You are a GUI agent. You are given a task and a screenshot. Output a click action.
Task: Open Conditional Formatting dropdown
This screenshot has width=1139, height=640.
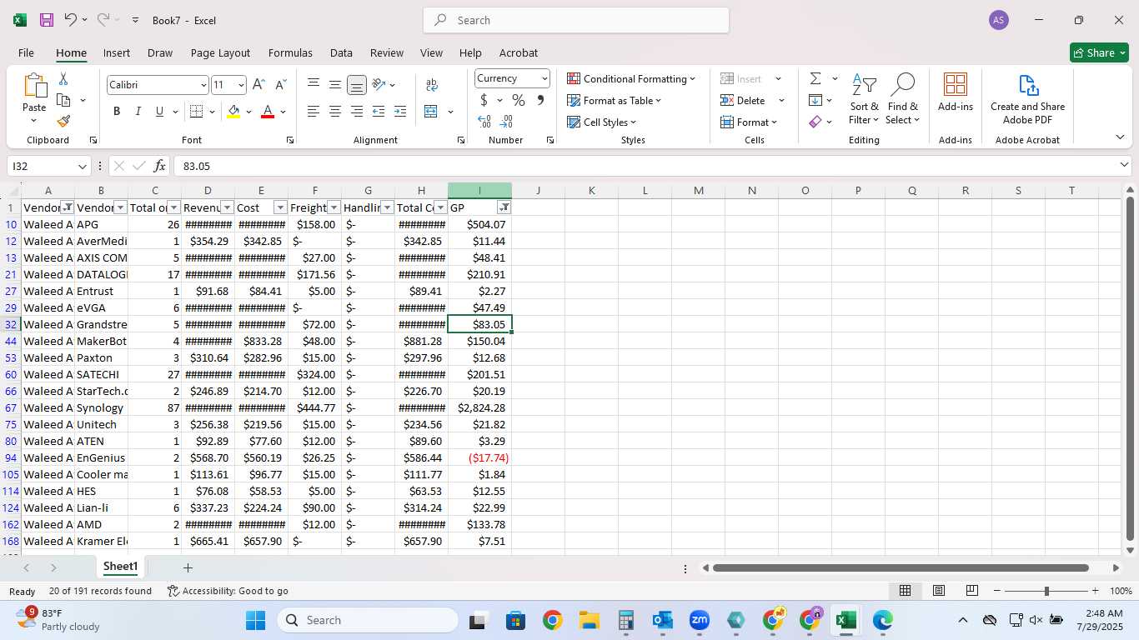[631, 78]
